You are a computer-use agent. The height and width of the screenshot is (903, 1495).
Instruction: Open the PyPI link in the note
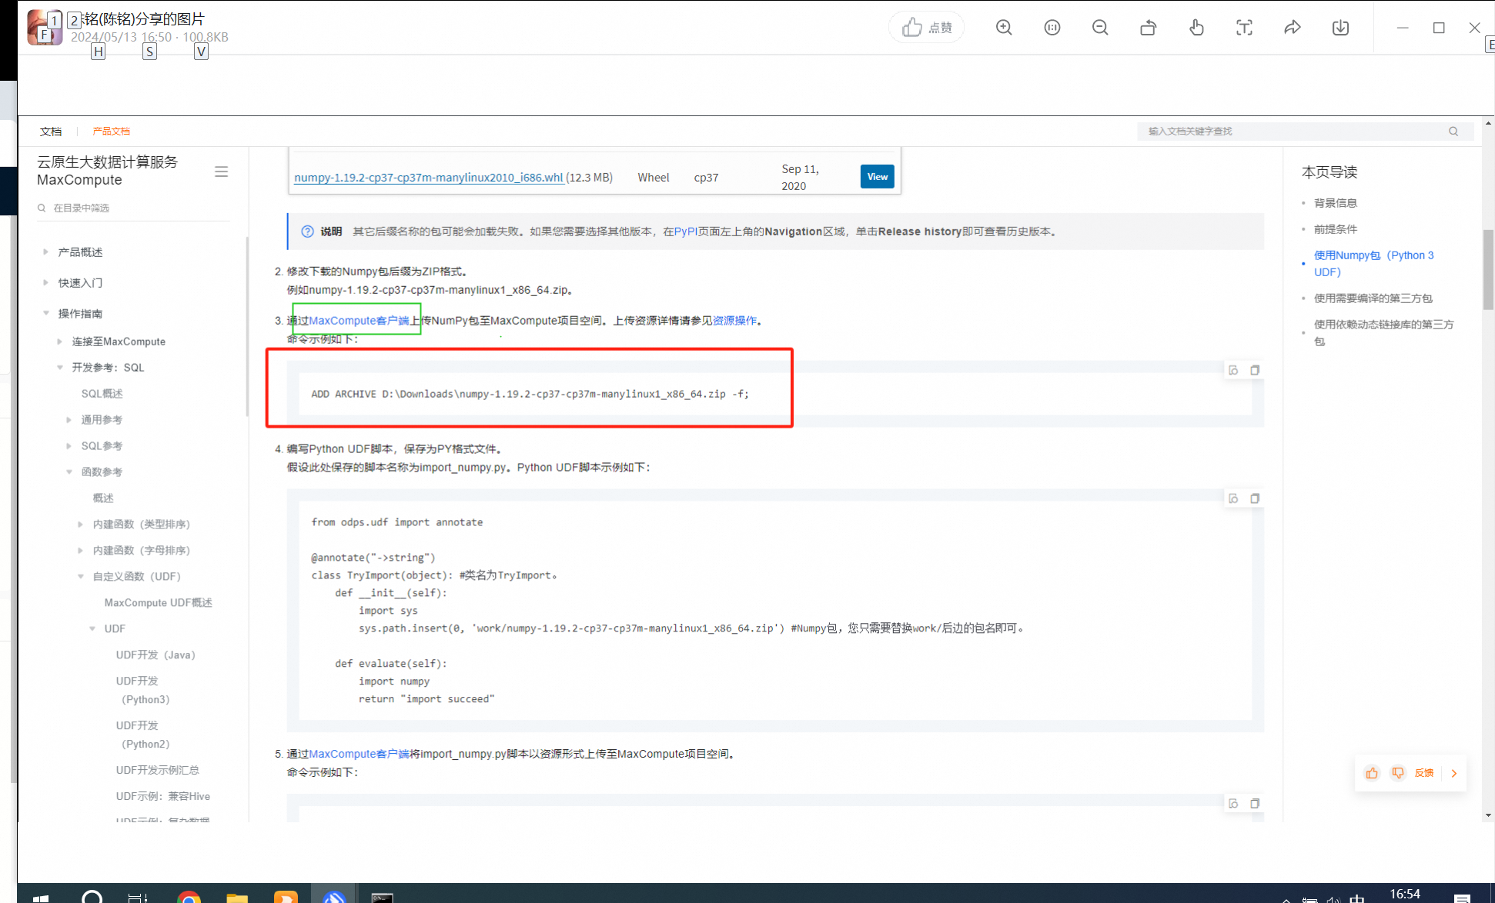685,232
